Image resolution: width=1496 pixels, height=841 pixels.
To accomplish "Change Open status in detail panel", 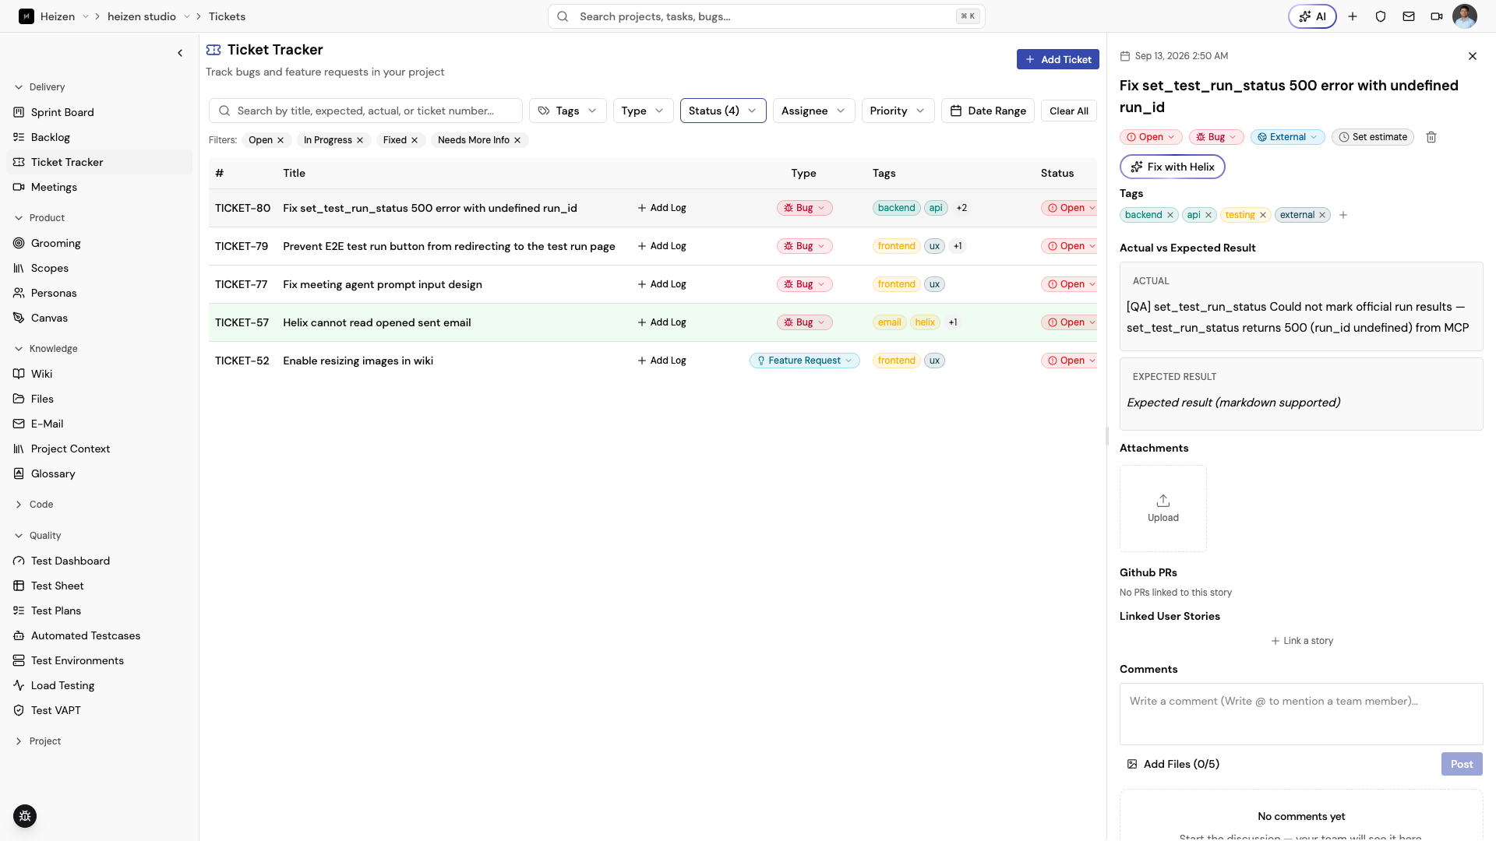I will tap(1151, 137).
